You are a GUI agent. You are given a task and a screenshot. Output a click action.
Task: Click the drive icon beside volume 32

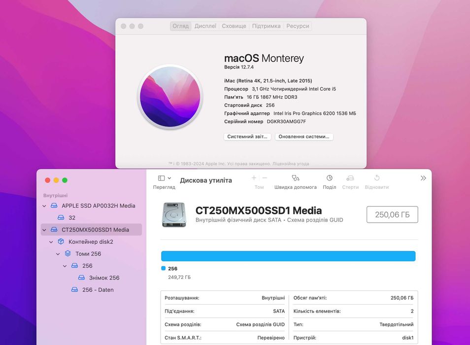pos(61,217)
